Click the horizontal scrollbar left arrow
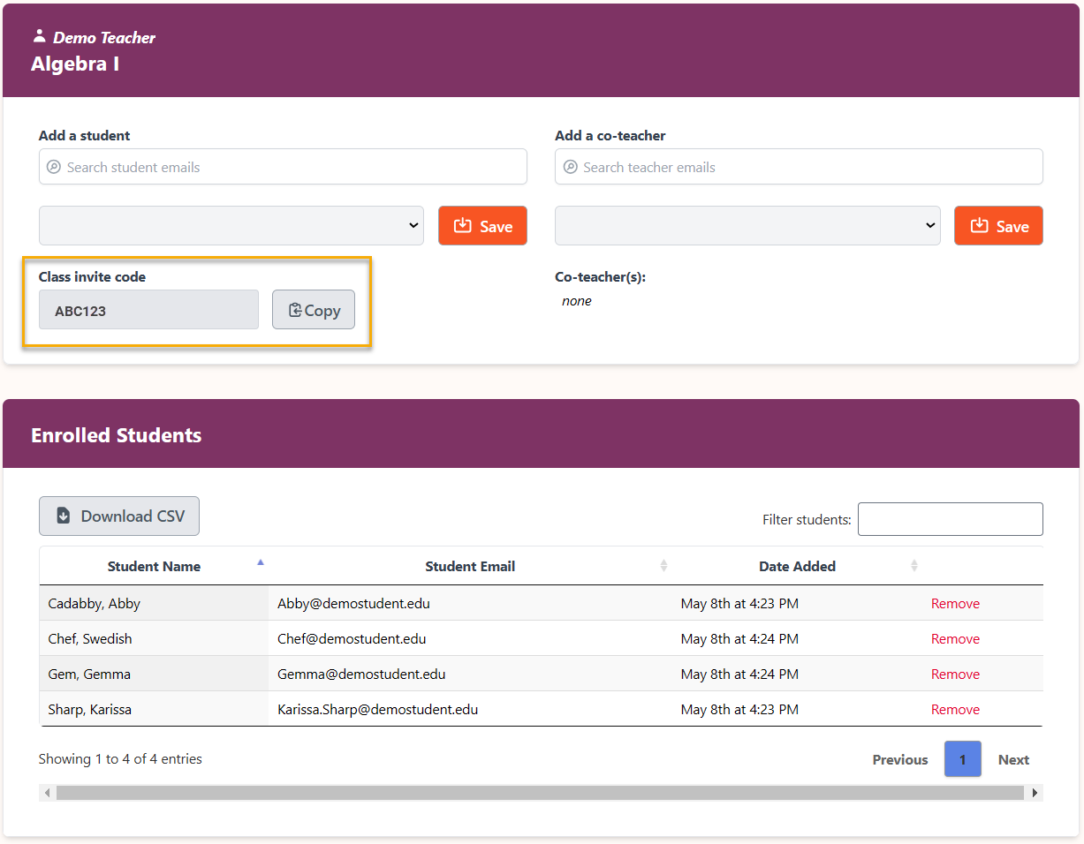The image size is (1084, 844). pyautogui.click(x=47, y=793)
